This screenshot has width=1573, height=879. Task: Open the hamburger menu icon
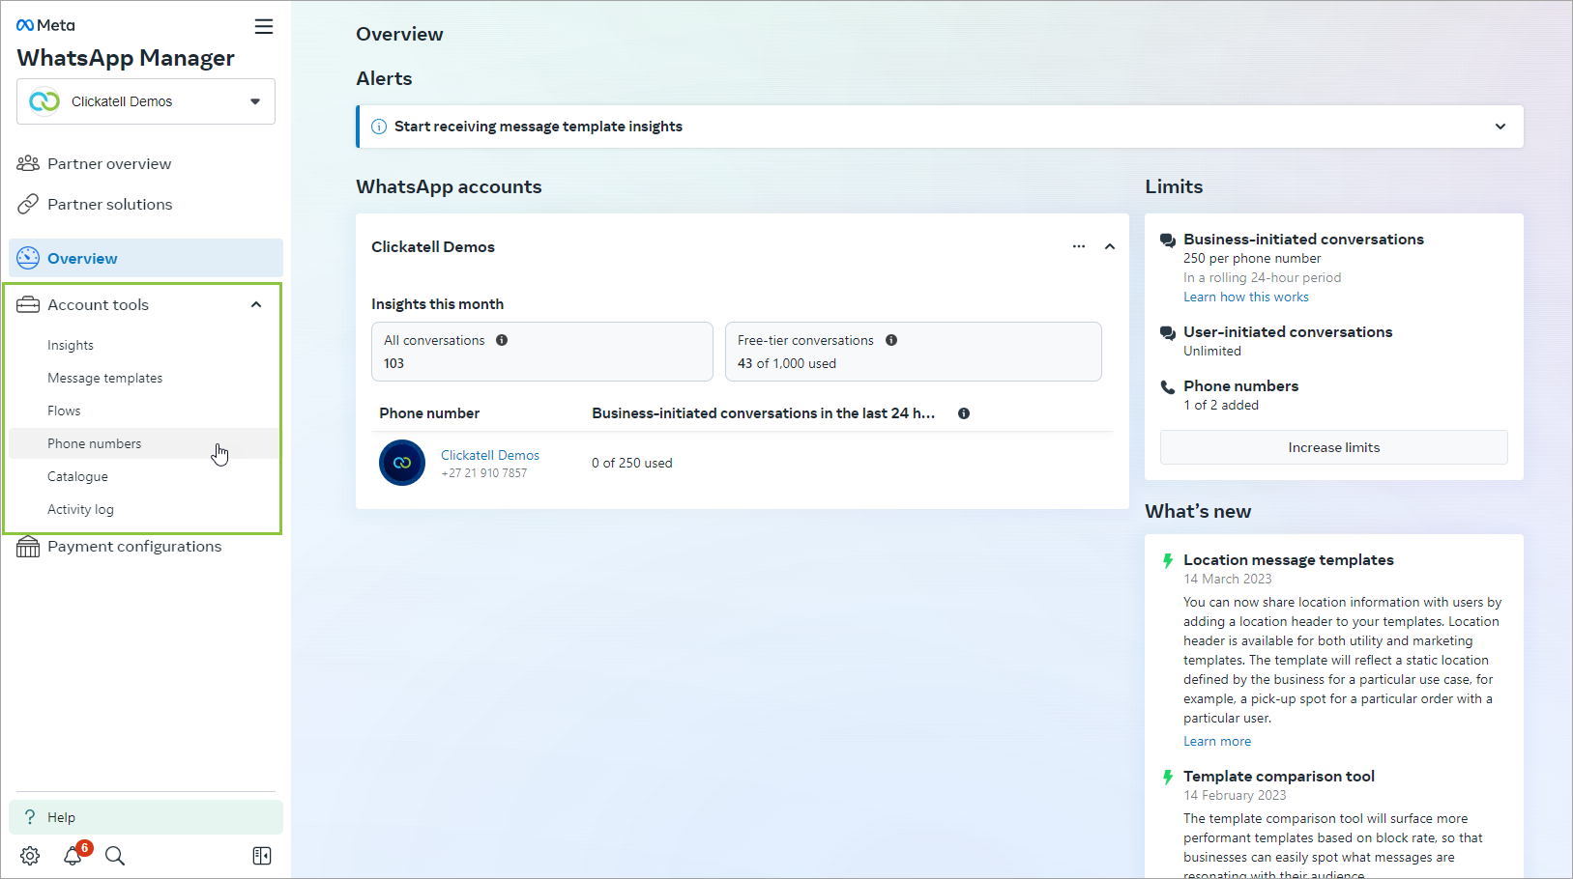pyautogui.click(x=263, y=26)
